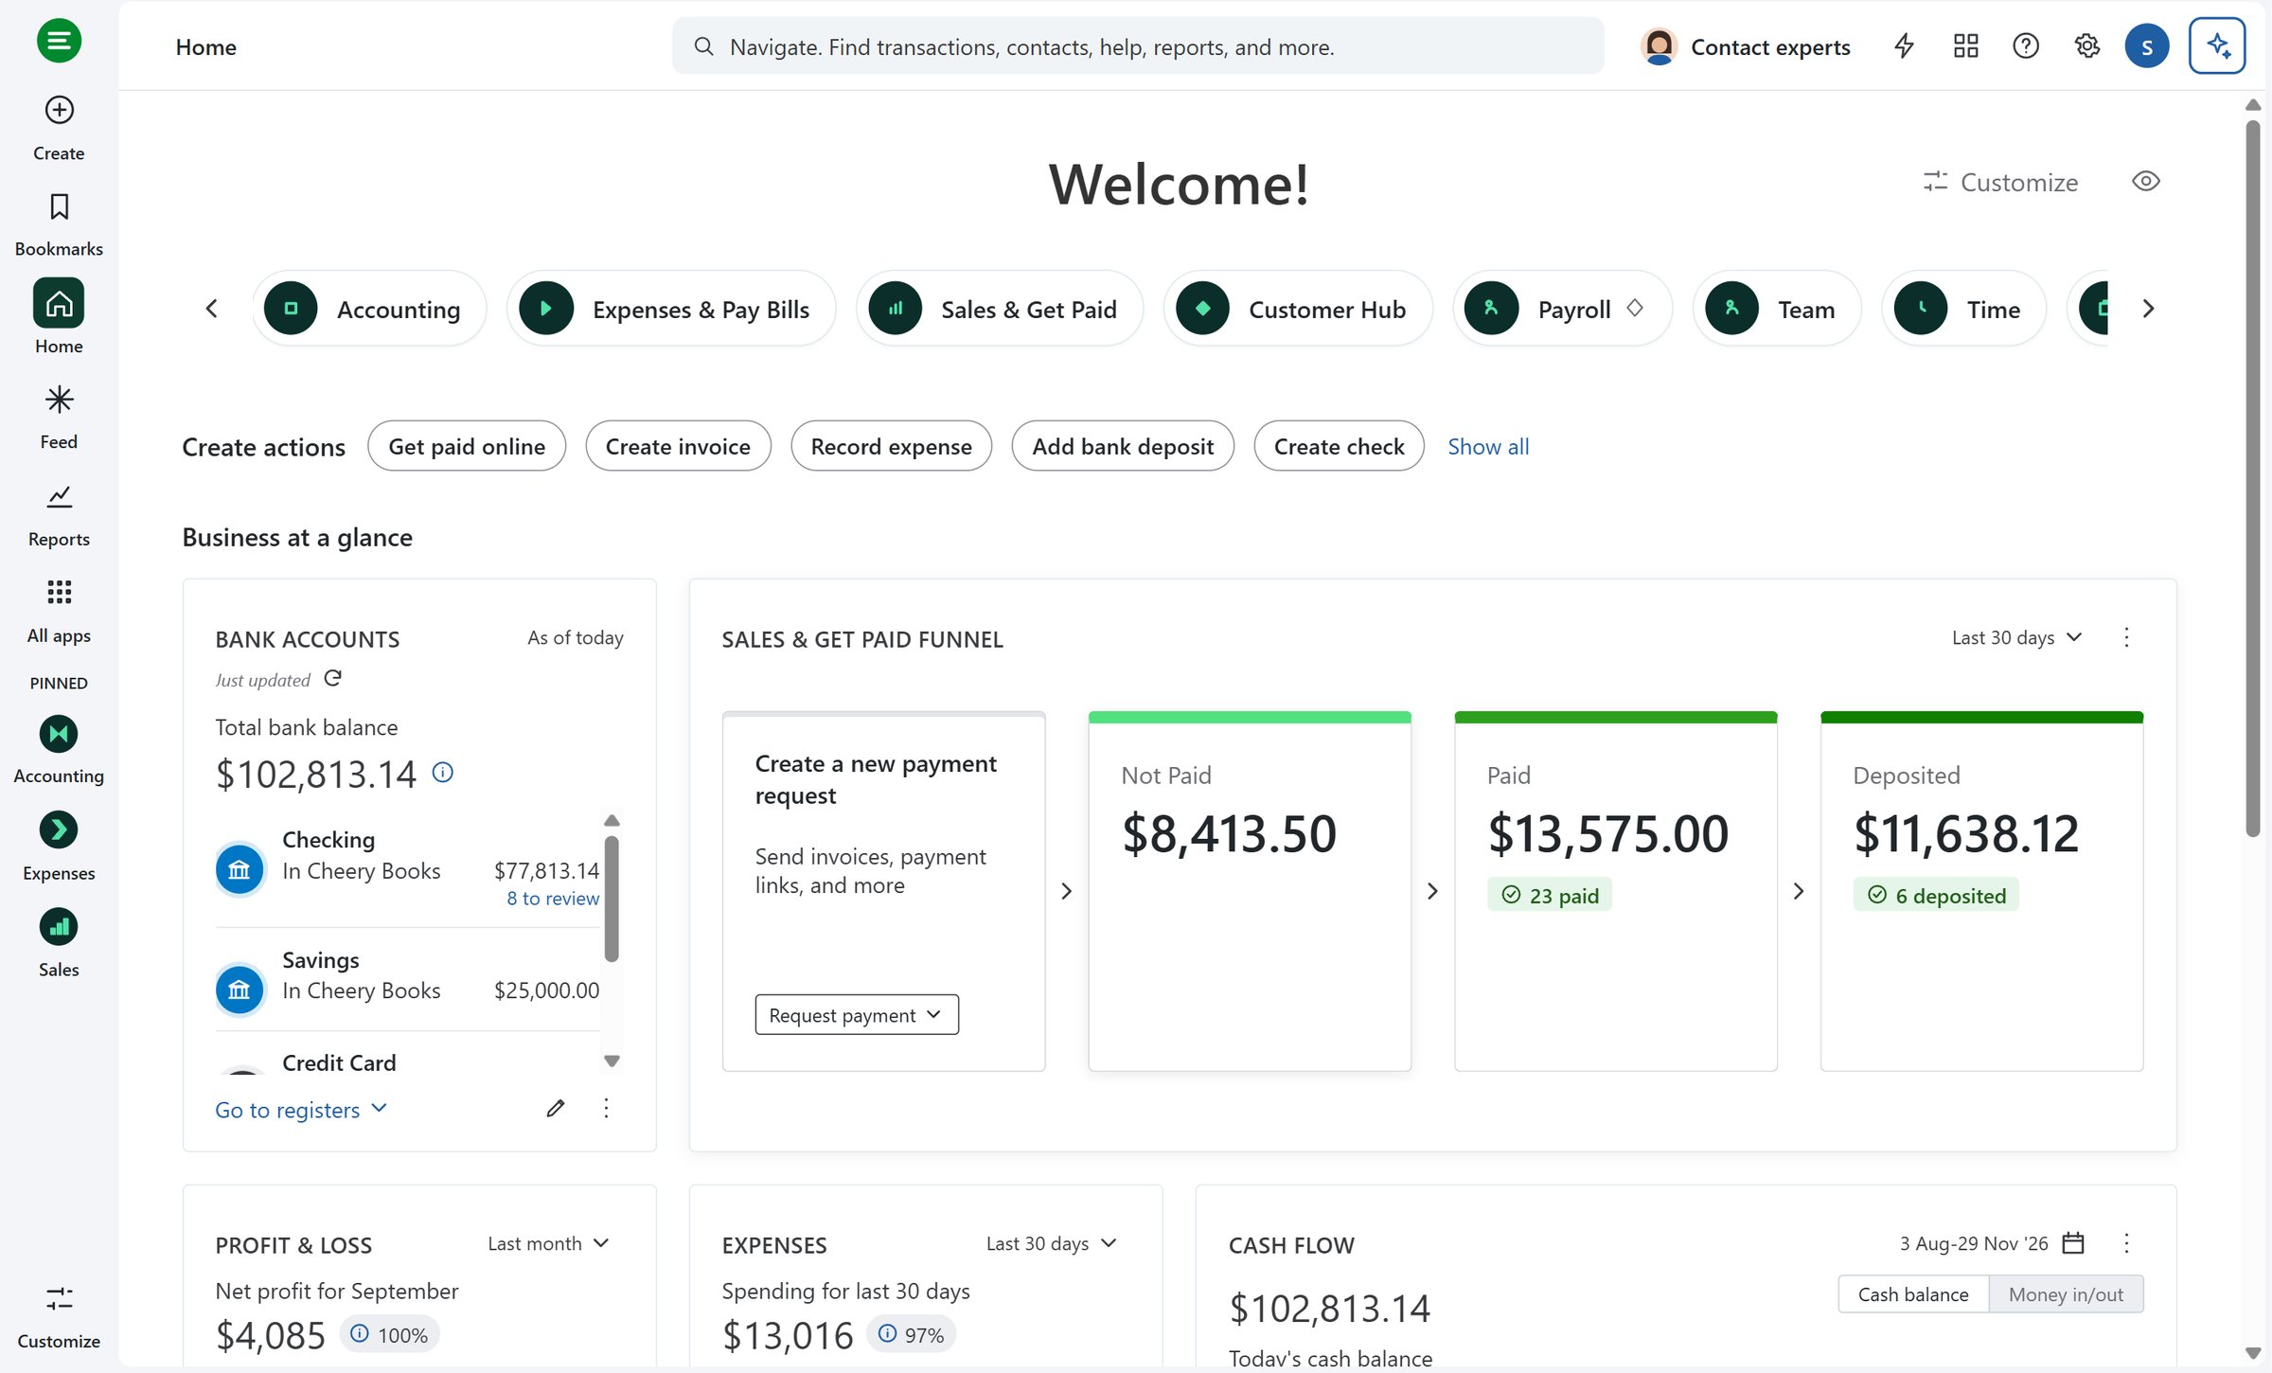Image resolution: width=2272 pixels, height=1373 pixels.
Task: Open the lightning bolt quick actions icon
Action: 1904,45
